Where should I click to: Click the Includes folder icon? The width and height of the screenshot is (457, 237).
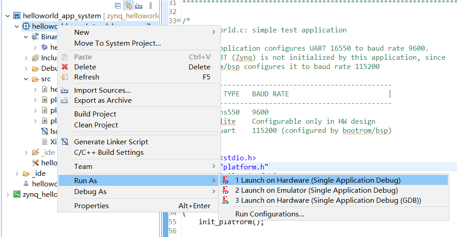[x=35, y=58]
